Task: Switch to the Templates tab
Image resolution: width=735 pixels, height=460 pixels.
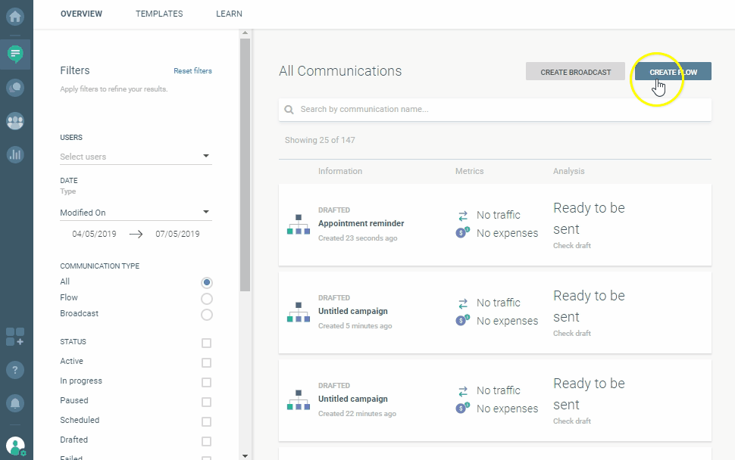Action: 159,14
